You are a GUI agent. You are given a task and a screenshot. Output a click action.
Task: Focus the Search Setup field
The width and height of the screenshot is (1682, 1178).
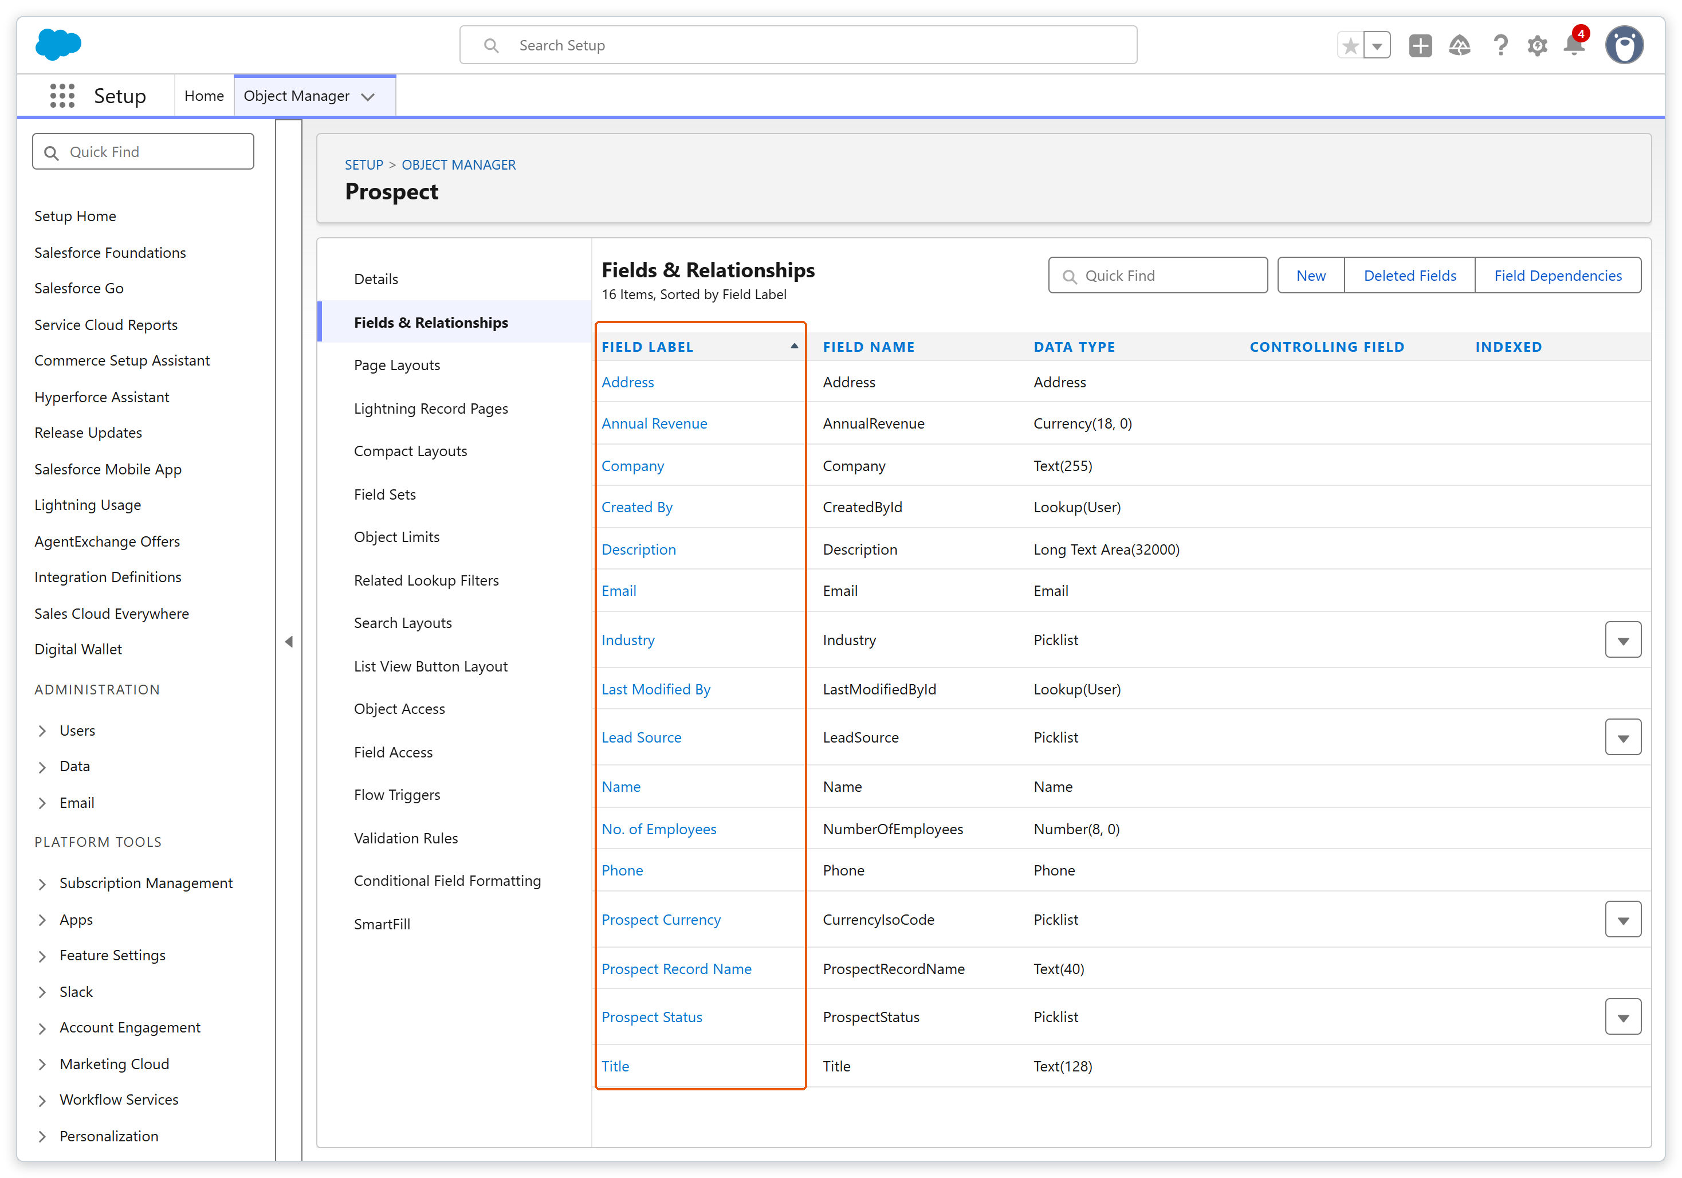click(798, 45)
